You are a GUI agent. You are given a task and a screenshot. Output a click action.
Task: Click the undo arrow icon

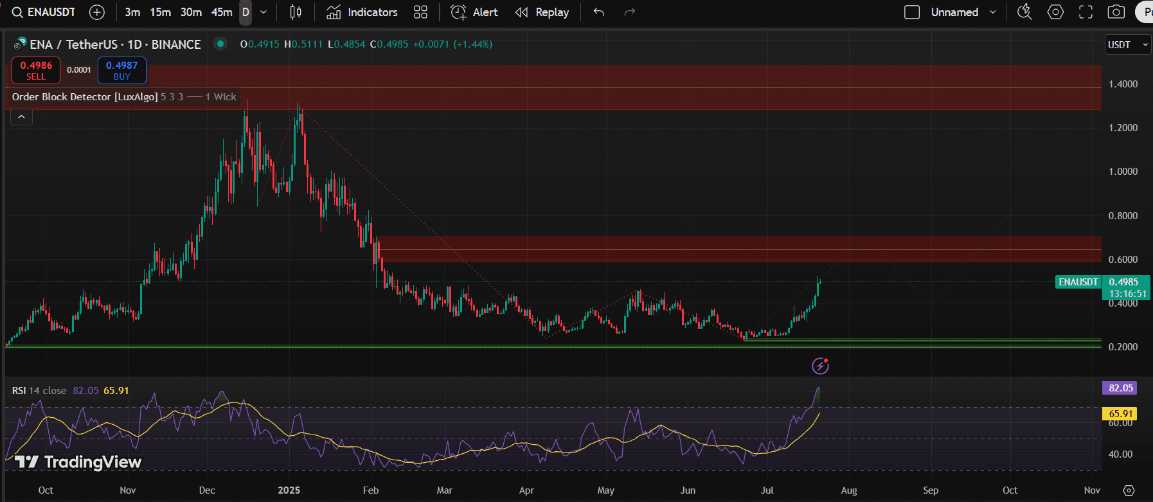pyautogui.click(x=599, y=12)
